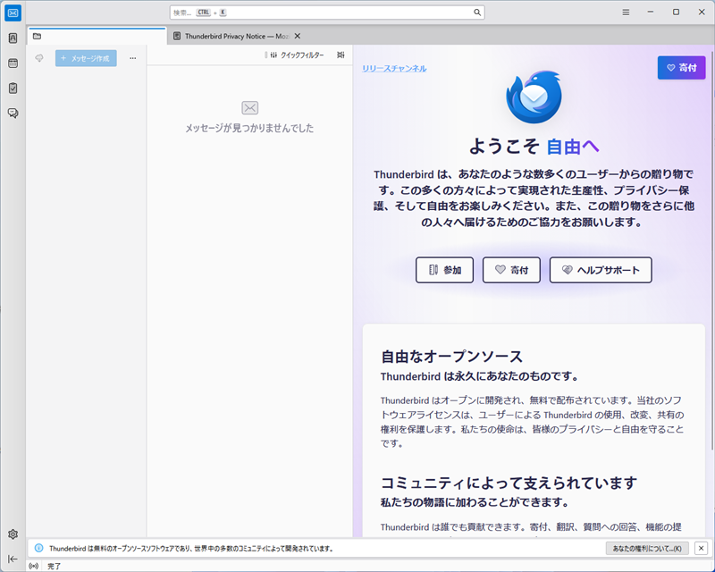
Task: Collapse the spaces toolbar
Action: (x=13, y=559)
